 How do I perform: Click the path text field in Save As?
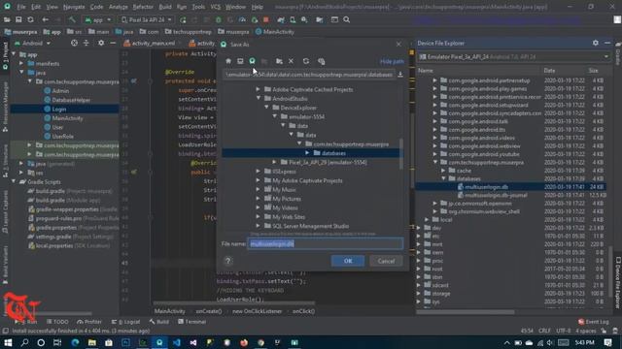tap(309, 75)
